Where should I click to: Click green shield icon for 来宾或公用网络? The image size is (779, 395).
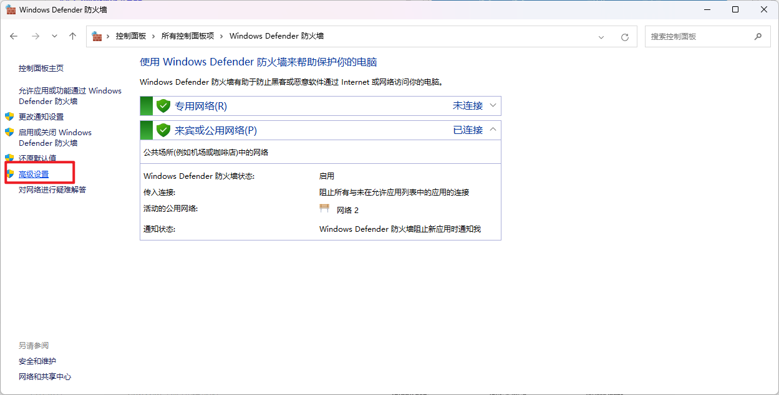tap(163, 130)
